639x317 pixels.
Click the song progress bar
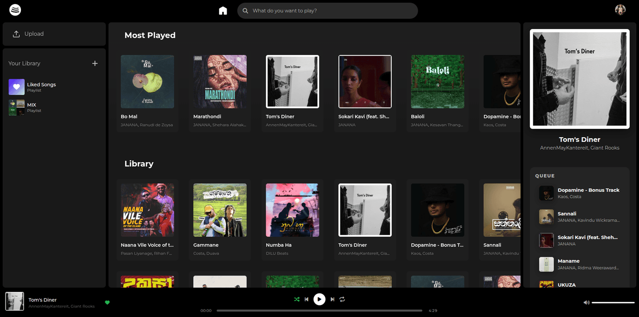(319, 311)
